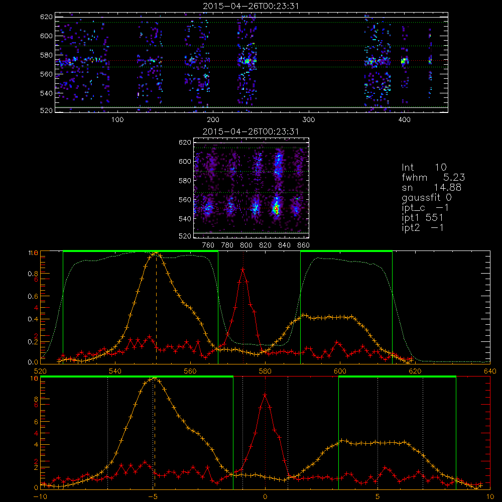
Task: Click the flat orange plateau in third plot
Action: click(328, 317)
